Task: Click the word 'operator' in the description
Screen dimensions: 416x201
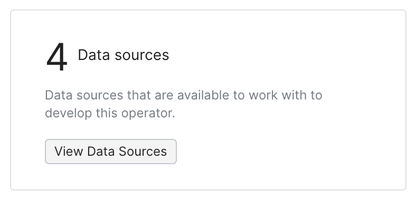Action: click(x=148, y=114)
